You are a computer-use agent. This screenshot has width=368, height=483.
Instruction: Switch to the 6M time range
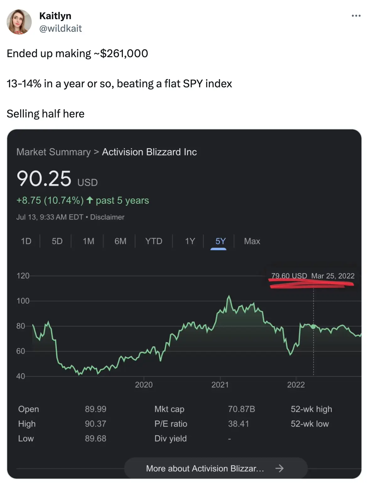coord(120,241)
